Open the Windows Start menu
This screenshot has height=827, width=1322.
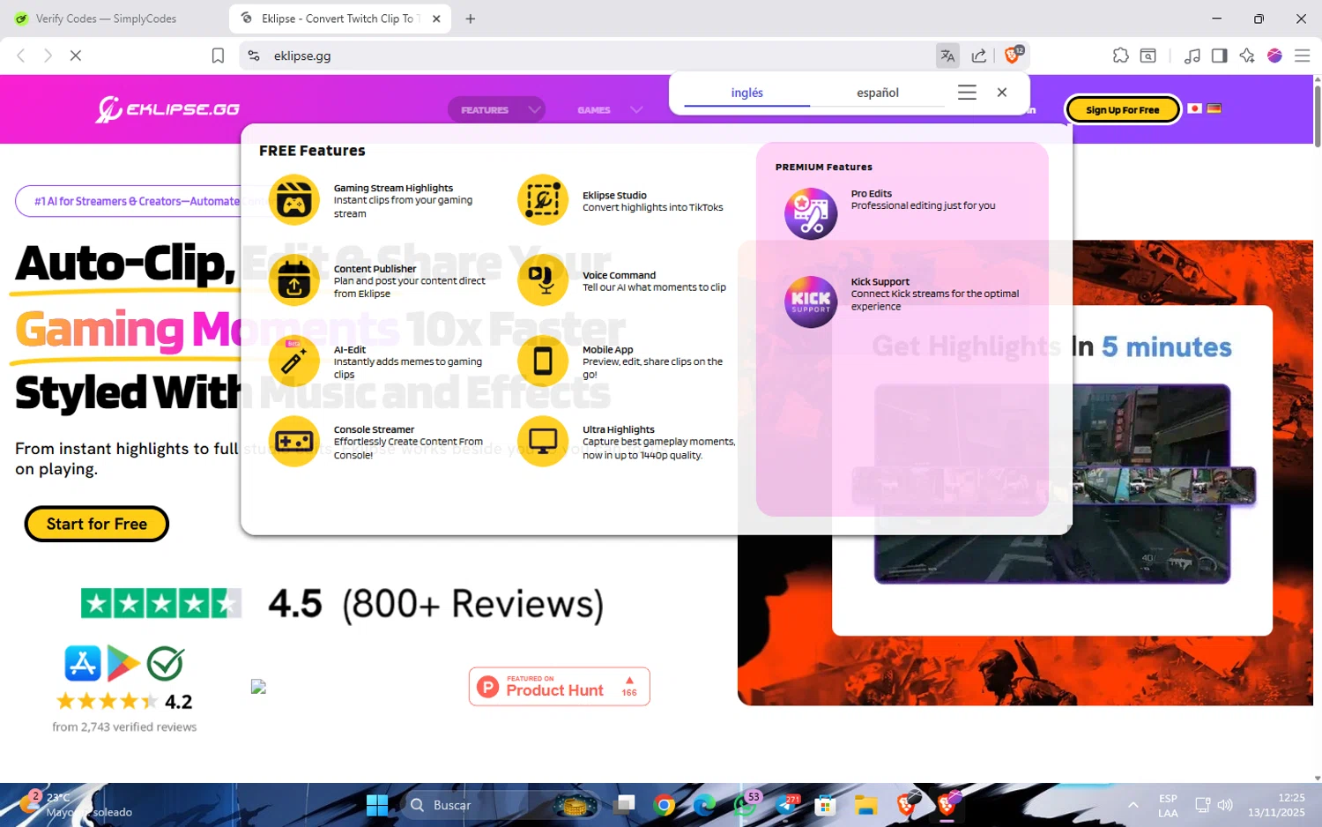(377, 805)
